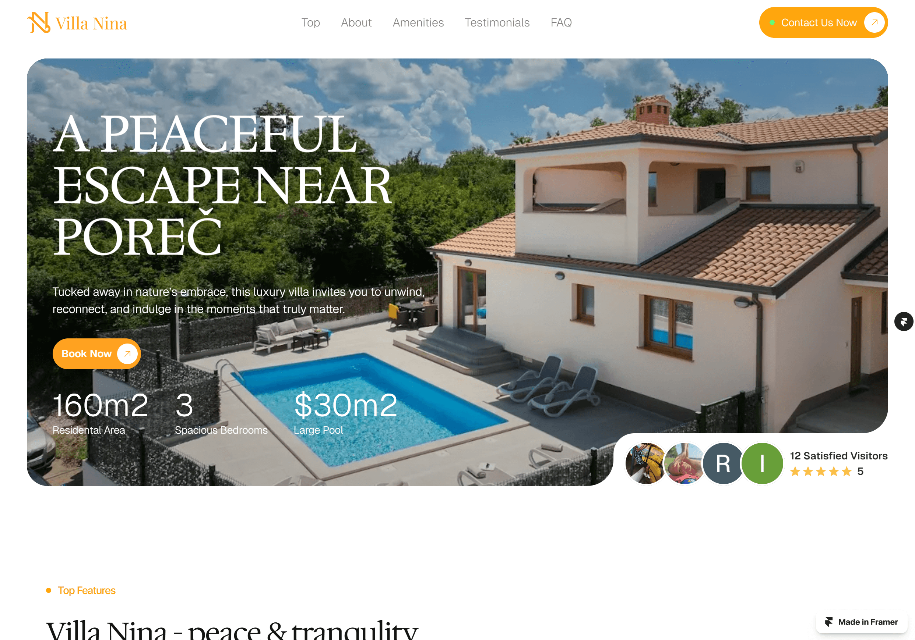
Task: Click the Made in Framer badge
Action: [x=861, y=622]
